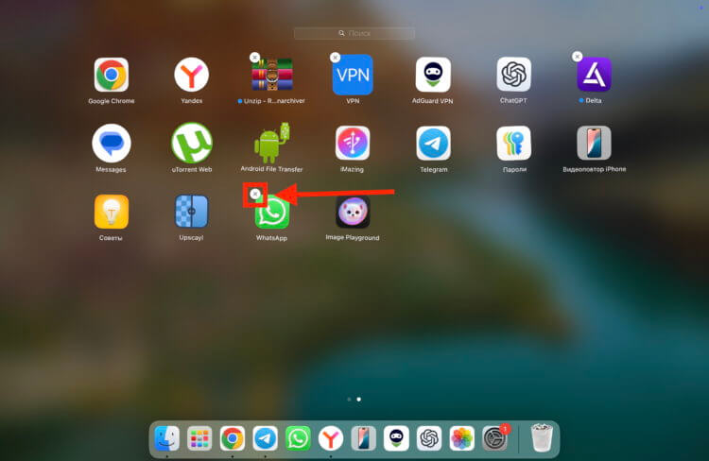709x461 pixels.
Task: Open the Trash in the Dock
Action: pyautogui.click(x=541, y=438)
